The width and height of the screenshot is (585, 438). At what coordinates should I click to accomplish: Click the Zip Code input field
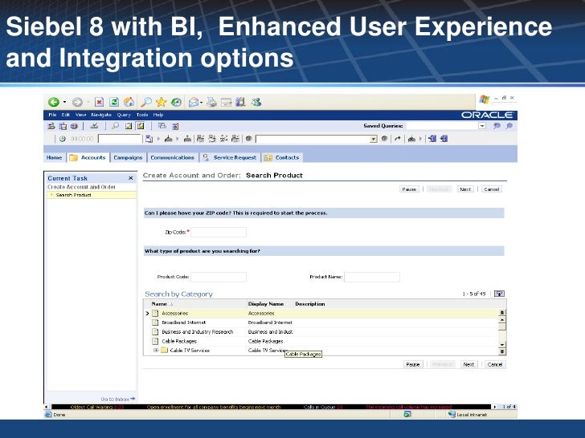click(219, 232)
